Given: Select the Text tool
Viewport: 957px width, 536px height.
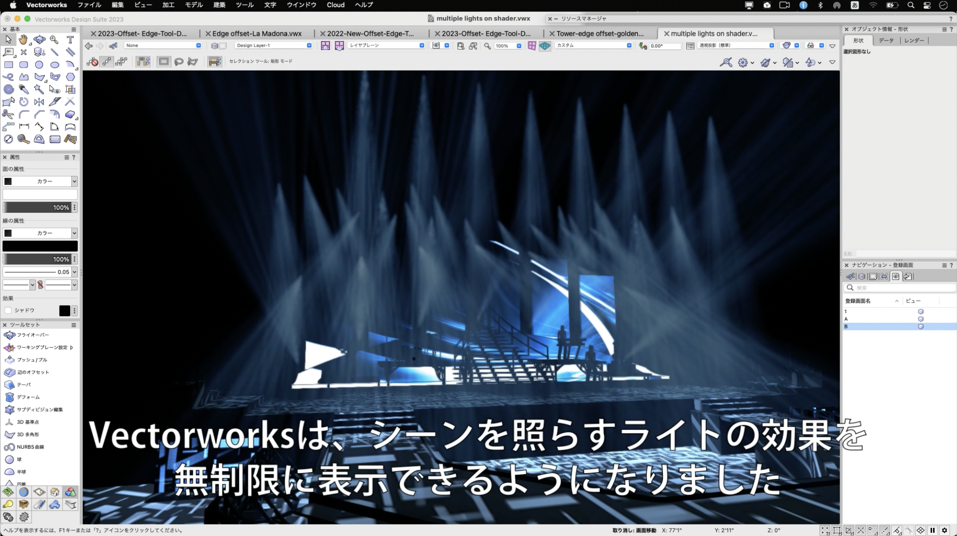Looking at the screenshot, I should 70,40.
